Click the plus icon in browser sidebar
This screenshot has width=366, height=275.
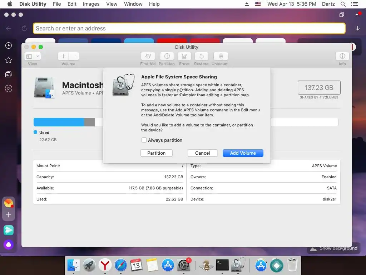click(x=9, y=215)
